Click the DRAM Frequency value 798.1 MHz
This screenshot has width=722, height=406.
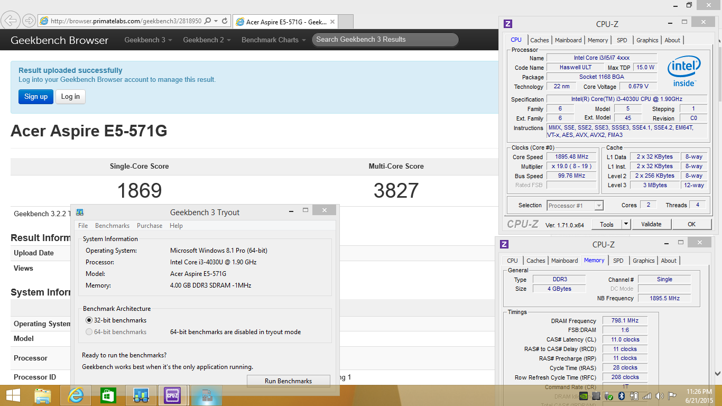625,321
